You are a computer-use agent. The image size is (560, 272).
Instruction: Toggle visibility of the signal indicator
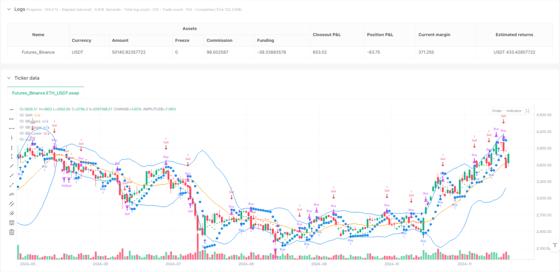pyautogui.click(x=22, y=139)
